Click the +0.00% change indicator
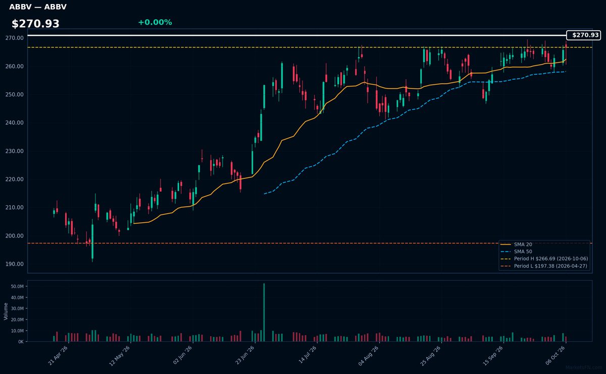Image resolution: width=606 pixels, height=374 pixels. (x=155, y=22)
